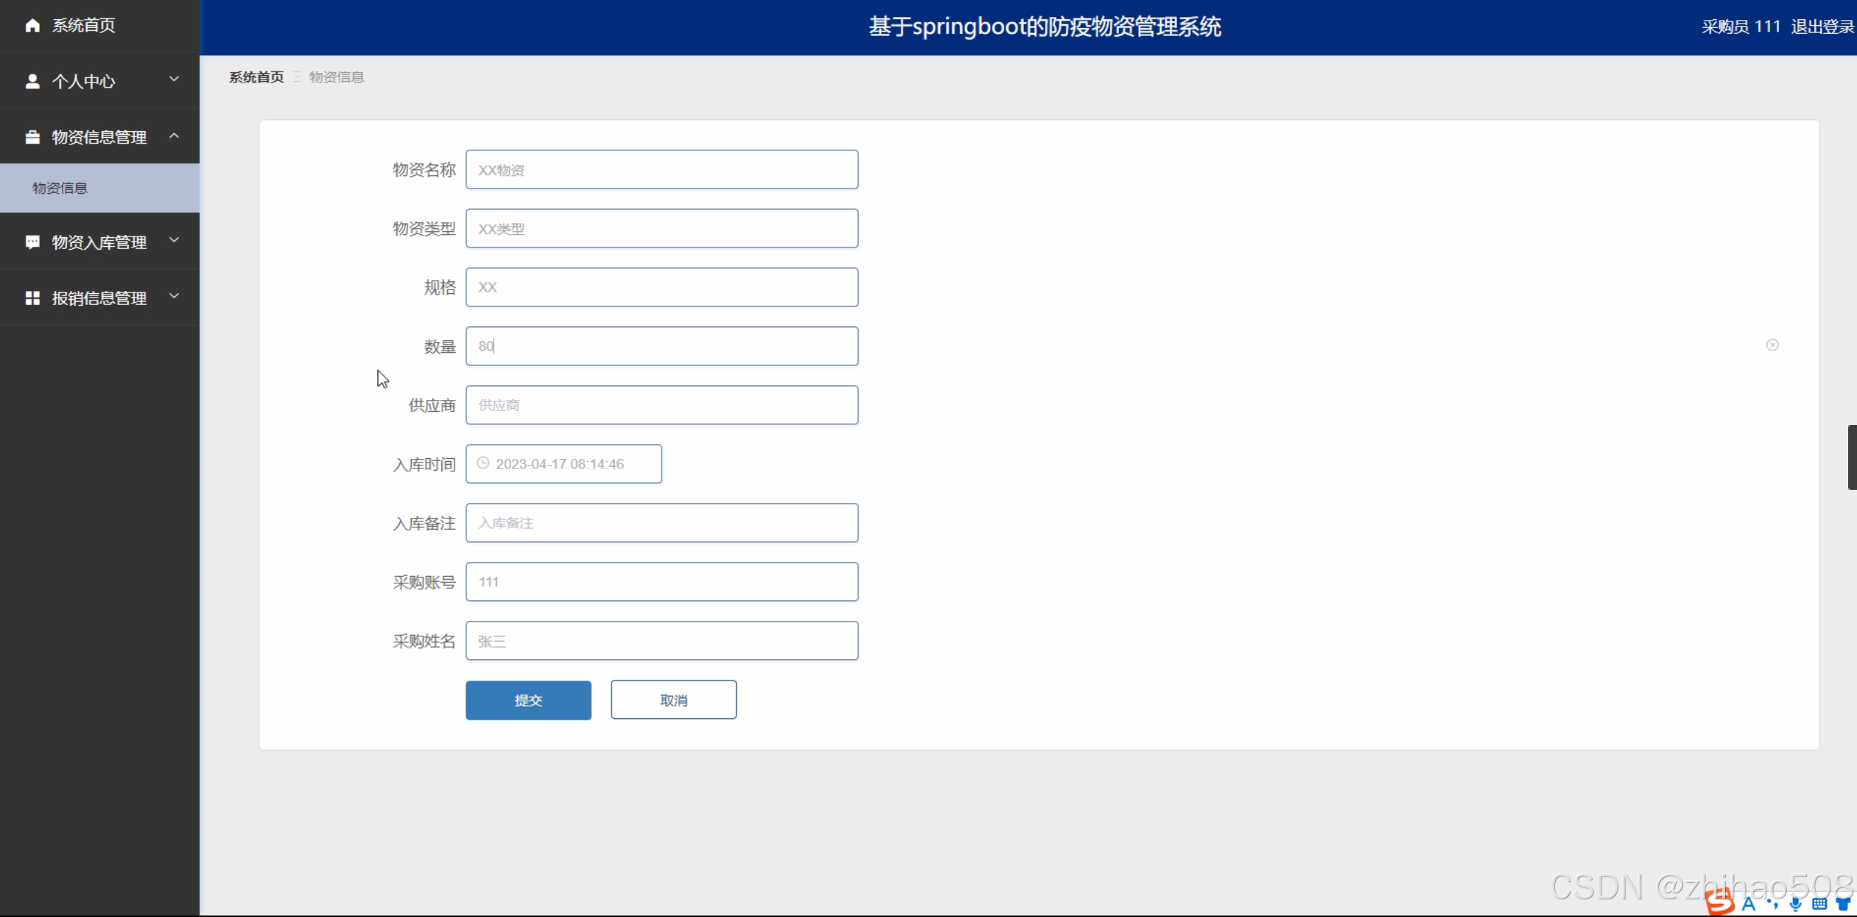Expand the 个人中心 menu chevron
The width and height of the screenshot is (1857, 917).
(x=175, y=79)
